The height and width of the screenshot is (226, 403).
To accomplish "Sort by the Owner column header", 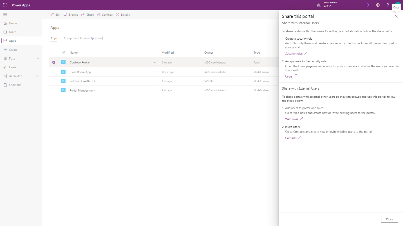I will tap(209, 52).
